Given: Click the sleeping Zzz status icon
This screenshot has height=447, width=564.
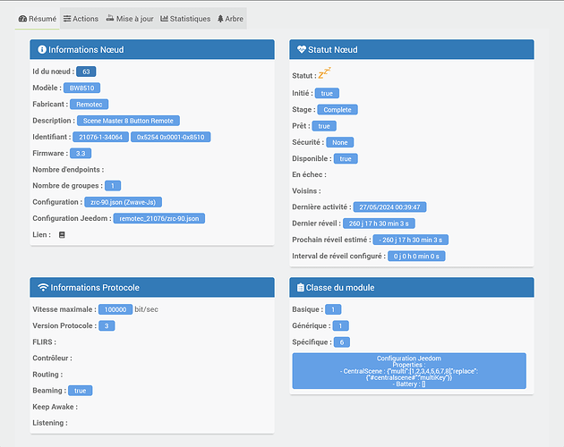Looking at the screenshot, I should (324, 74).
